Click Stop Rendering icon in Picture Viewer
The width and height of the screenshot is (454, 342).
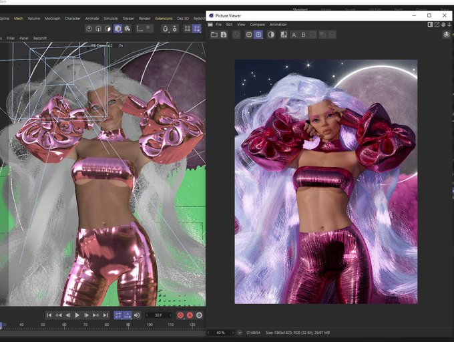tap(236, 35)
